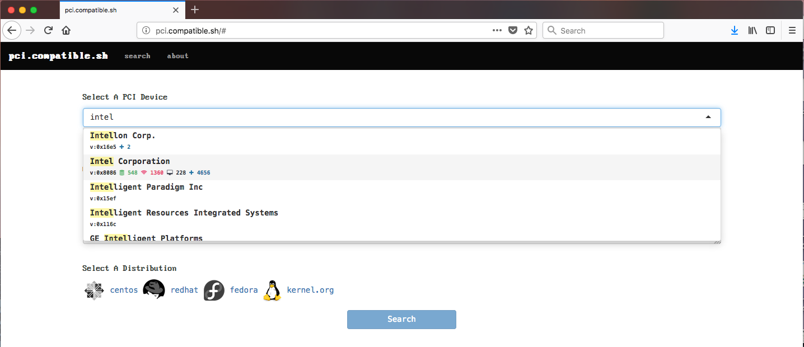
Task: Click vendor ID v:0x8086 text
Action: tap(103, 173)
